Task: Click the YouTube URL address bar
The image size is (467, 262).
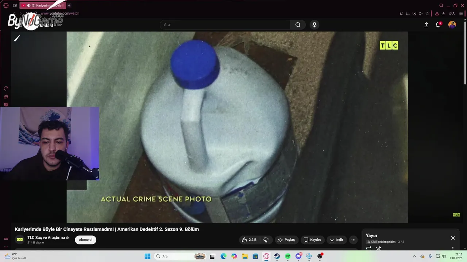Action: pos(60,13)
